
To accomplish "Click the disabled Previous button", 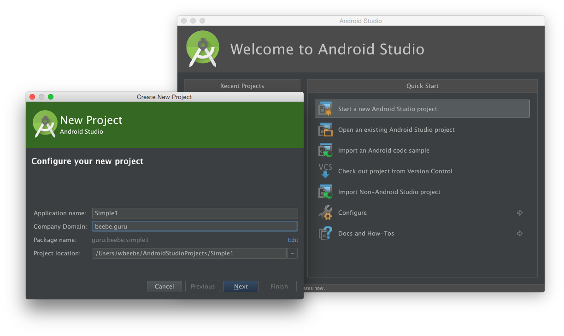I will [203, 286].
